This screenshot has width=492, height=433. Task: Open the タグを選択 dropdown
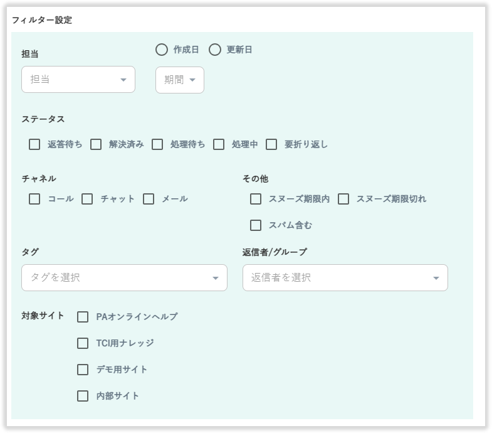coord(124,277)
